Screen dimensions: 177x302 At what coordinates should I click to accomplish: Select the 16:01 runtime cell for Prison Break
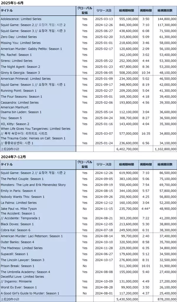click(145, 266)
